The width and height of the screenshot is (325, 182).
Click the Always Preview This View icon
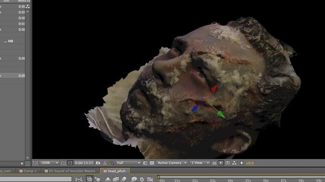pyautogui.click(x=35, y=163)
